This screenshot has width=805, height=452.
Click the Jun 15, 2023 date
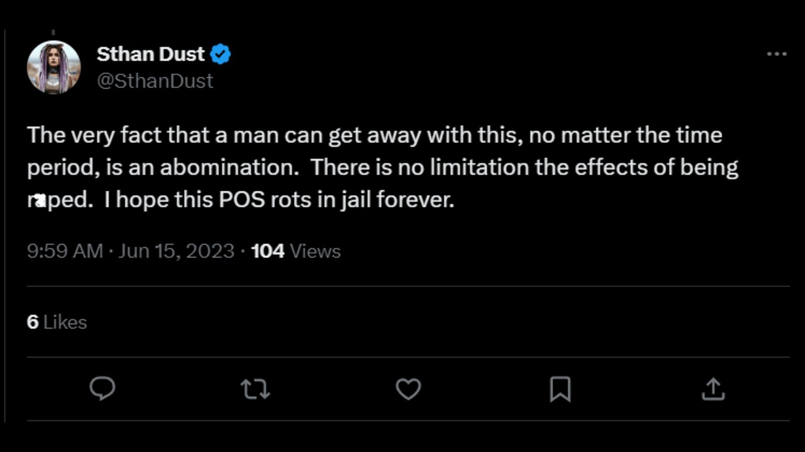(x=176, y=251)
